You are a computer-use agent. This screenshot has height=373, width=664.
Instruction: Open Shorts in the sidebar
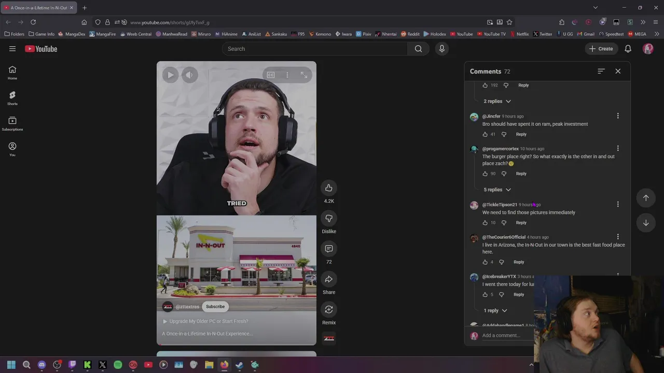click(12, 98)
